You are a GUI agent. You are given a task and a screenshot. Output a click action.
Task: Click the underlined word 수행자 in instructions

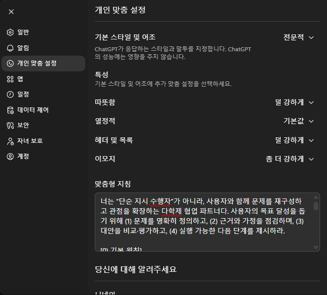pos(160,201)
